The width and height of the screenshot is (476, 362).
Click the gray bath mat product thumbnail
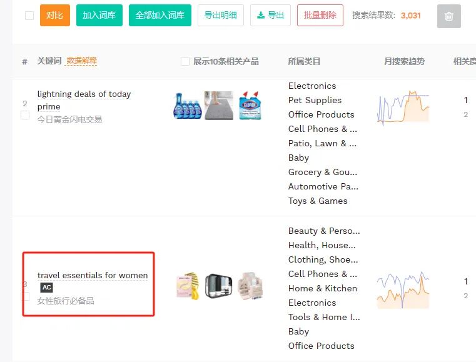(219, 106)
